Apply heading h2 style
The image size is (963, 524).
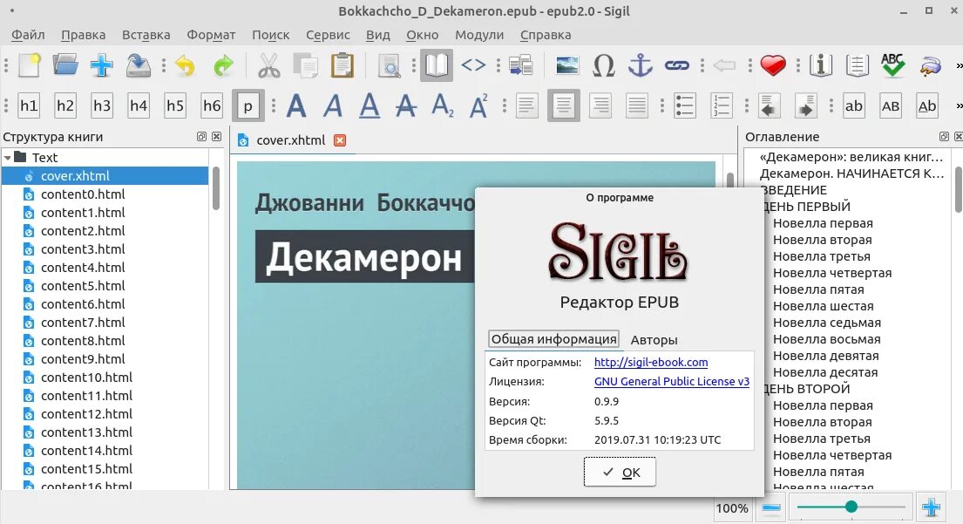click(65, 105)
